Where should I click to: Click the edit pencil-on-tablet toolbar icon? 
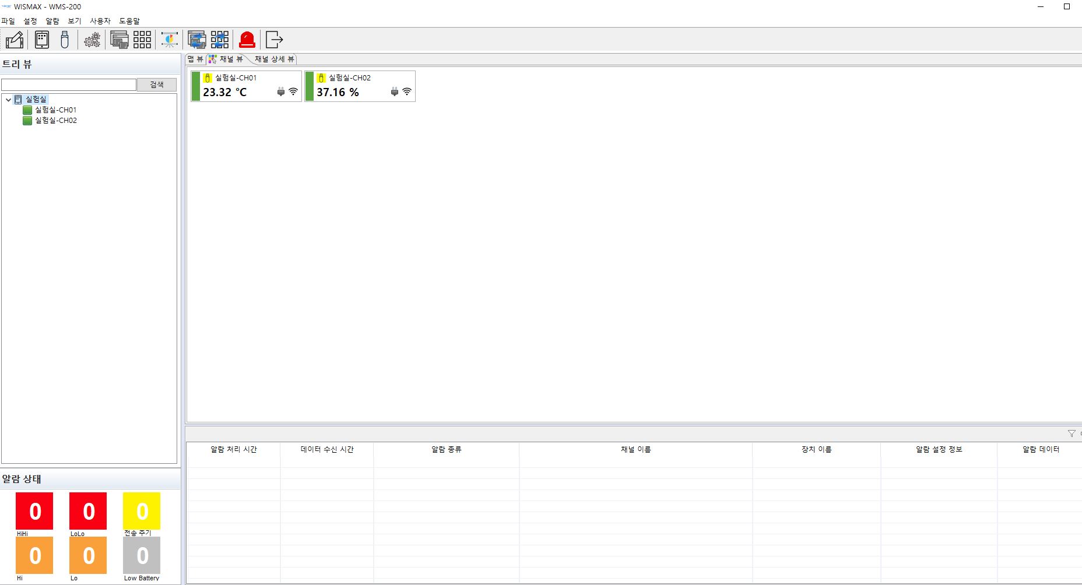(15, 40)
